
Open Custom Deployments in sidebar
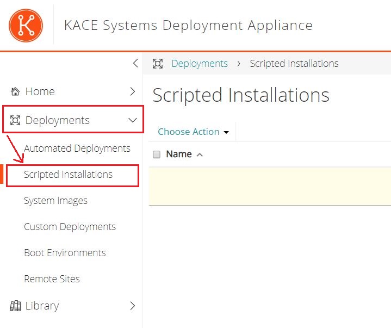(70, 227)
